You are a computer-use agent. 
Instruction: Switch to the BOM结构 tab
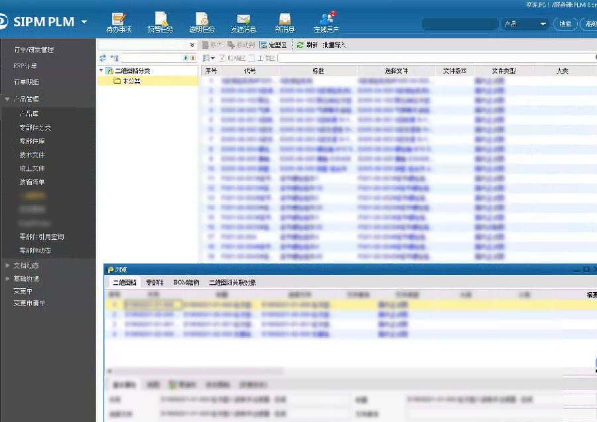point(186,282)
